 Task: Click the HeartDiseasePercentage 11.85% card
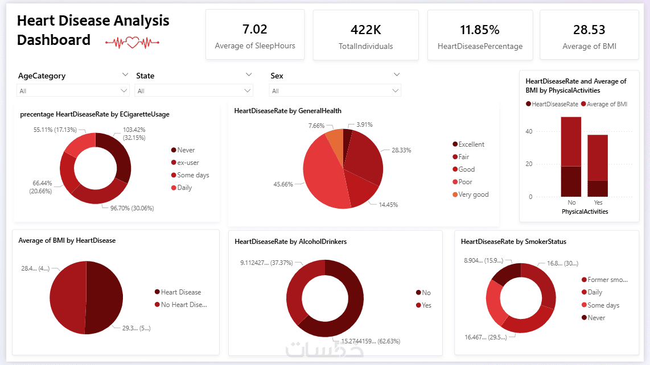point(480,35)
